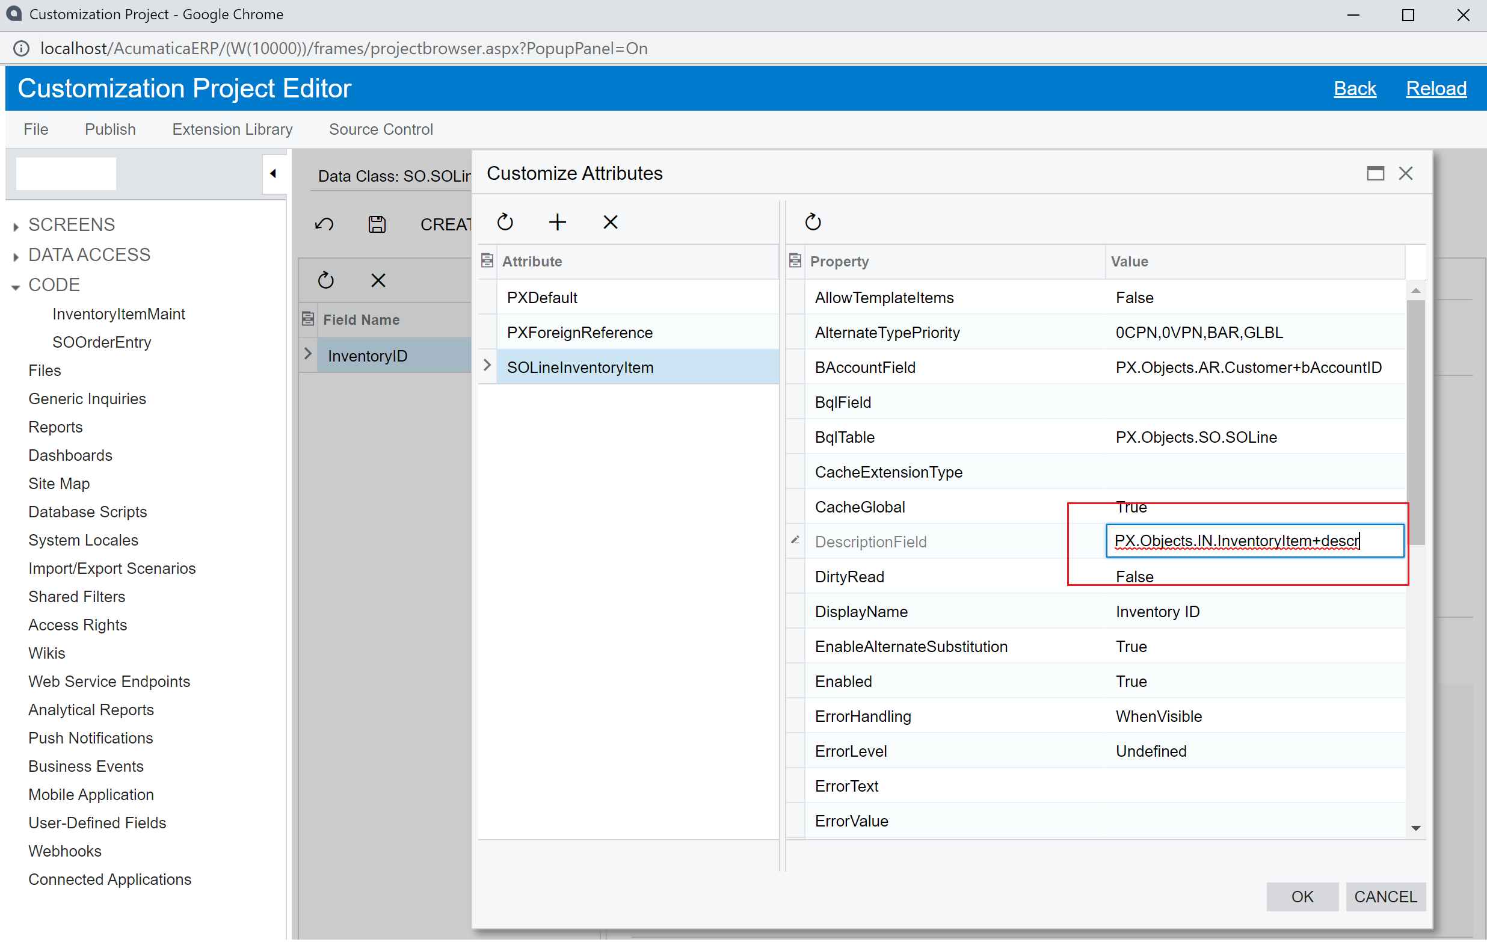Image resolution: width=1487 pixels, height=942 pixels.
Task: Open the Publish menu item
Action: click(x=108, y=129)
